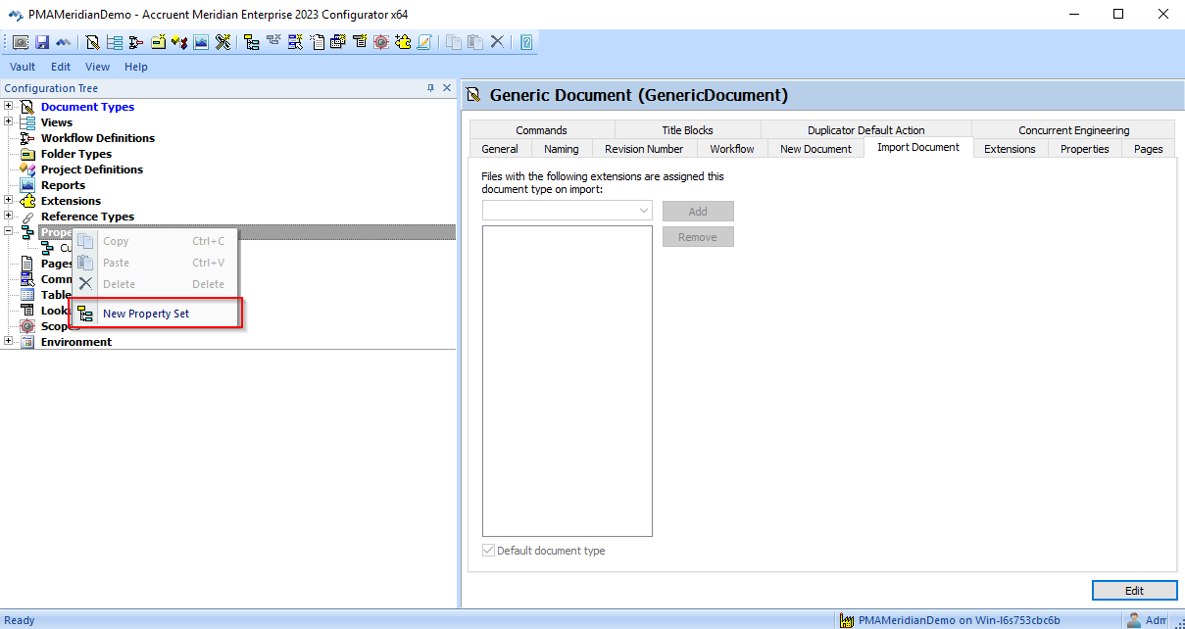This screenshot has width=1185, height=629.
Task: Click the yellow puzzle extension toolbar icon
Action: 402,42
